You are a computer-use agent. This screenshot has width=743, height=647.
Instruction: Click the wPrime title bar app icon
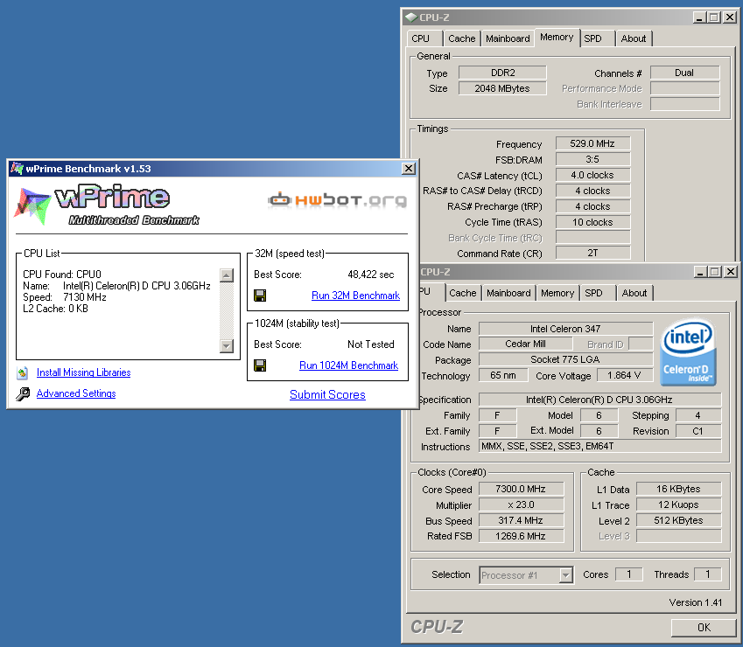(17, 169)
